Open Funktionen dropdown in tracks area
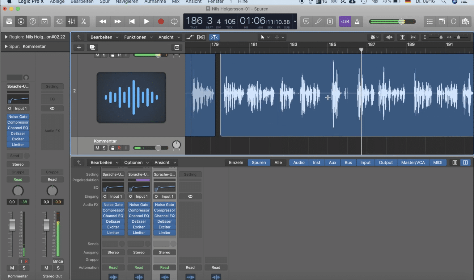The height and width of the screenshot is (280, 474). coord(138,37)
